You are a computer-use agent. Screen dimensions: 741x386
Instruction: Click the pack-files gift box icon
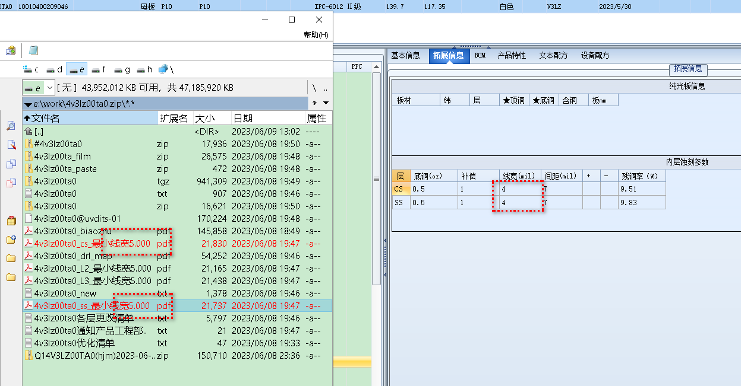(x=11, y=221)
